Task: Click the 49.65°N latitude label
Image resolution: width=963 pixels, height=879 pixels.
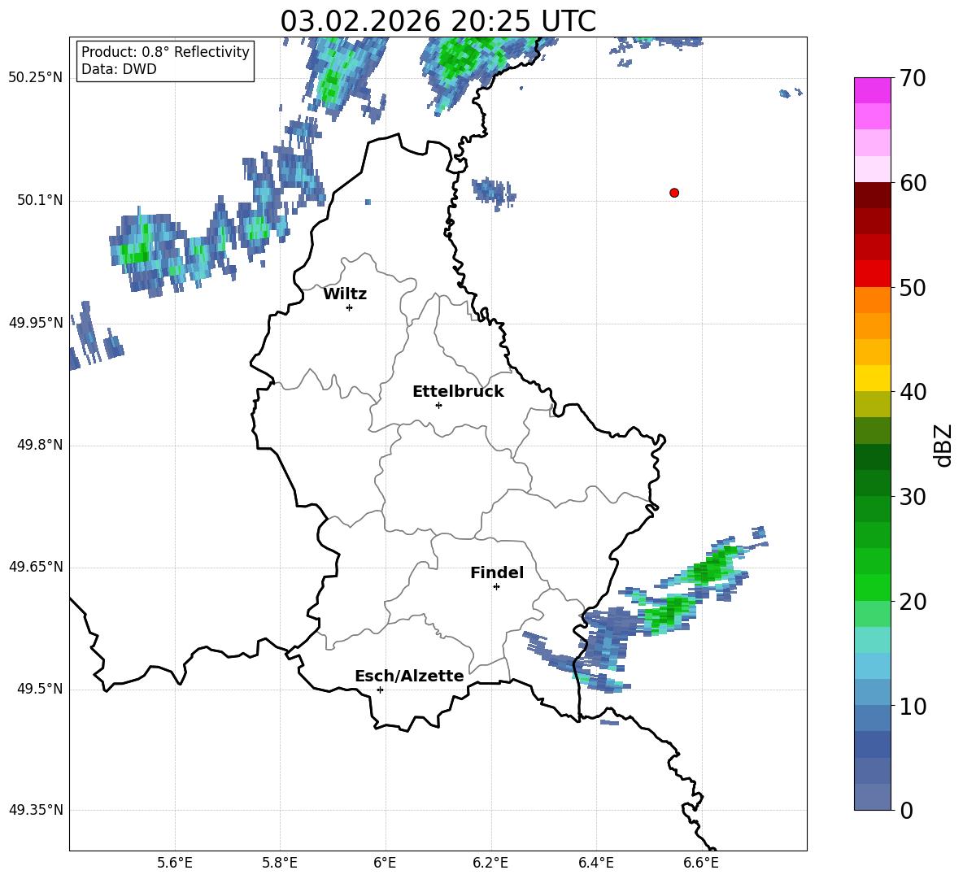Action: pyautogui.click(x=36, y=567)
